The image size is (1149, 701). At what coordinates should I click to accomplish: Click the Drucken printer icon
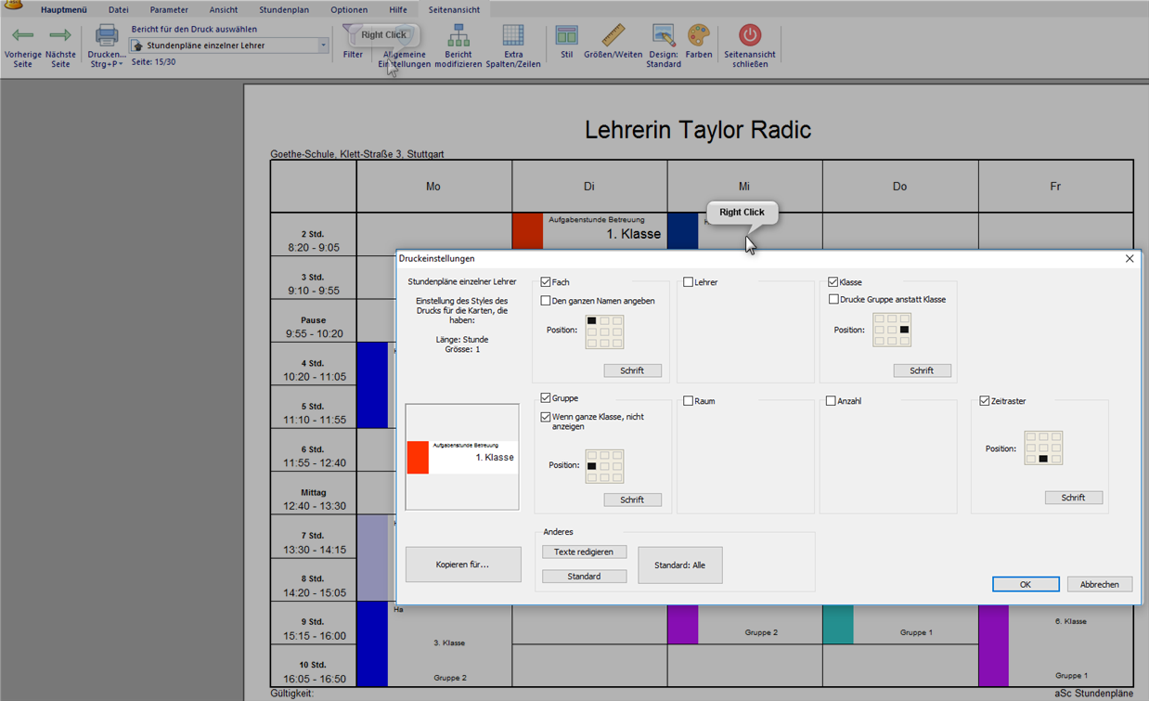pyautogui.click(x=107, y=36)
